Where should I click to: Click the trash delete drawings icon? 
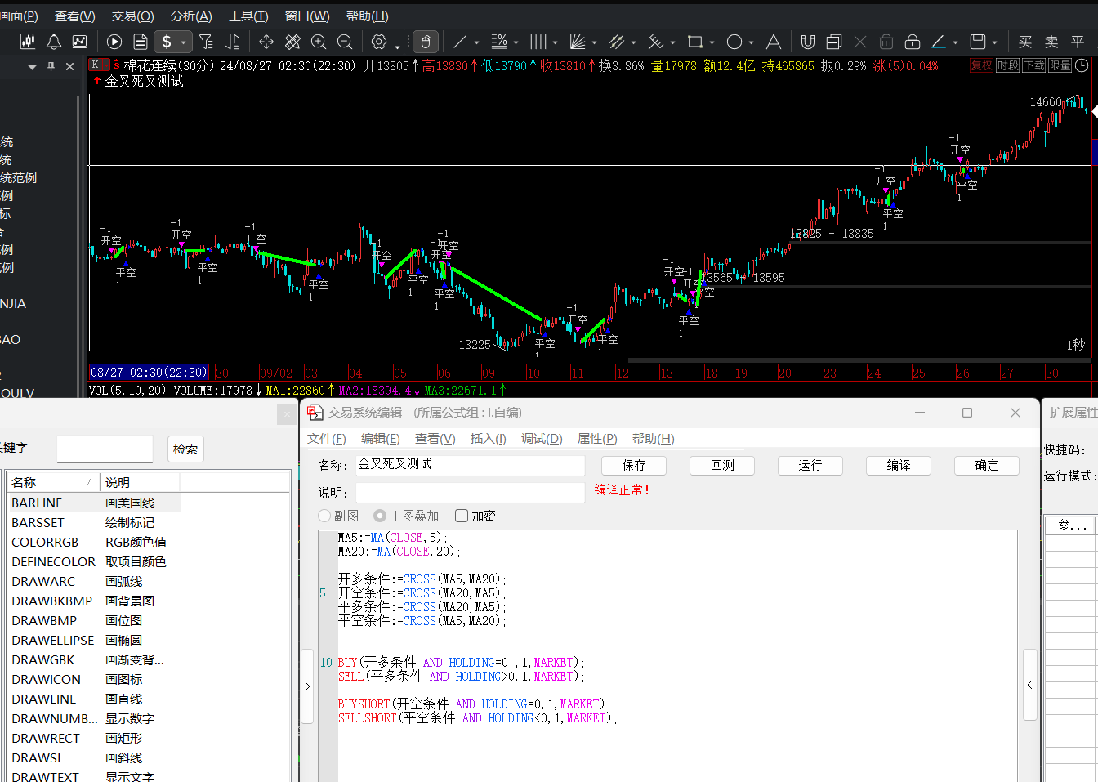pyautogui.click(x=886, y=42)
